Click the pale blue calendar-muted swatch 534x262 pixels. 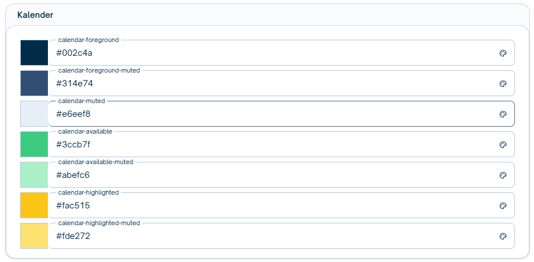coord(34,114)
